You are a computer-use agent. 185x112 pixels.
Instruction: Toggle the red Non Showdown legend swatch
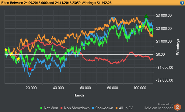tap(61, 108)
